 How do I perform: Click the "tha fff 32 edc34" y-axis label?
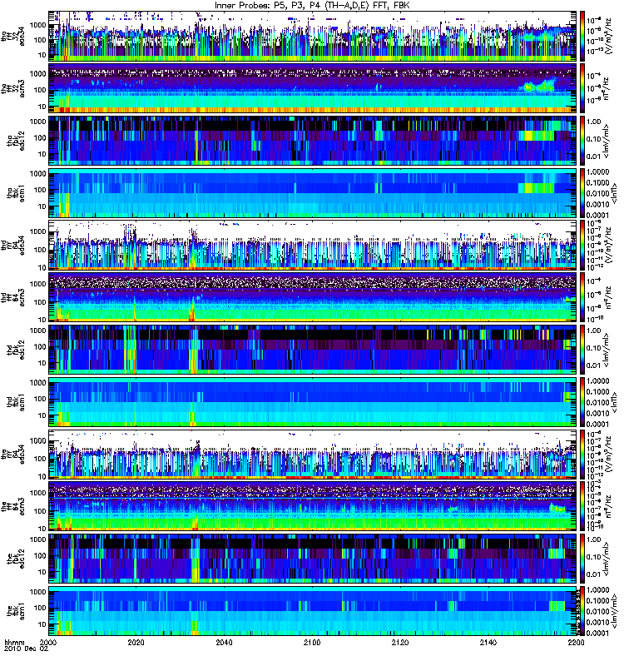pyautogui.click(x=12, y=36)
